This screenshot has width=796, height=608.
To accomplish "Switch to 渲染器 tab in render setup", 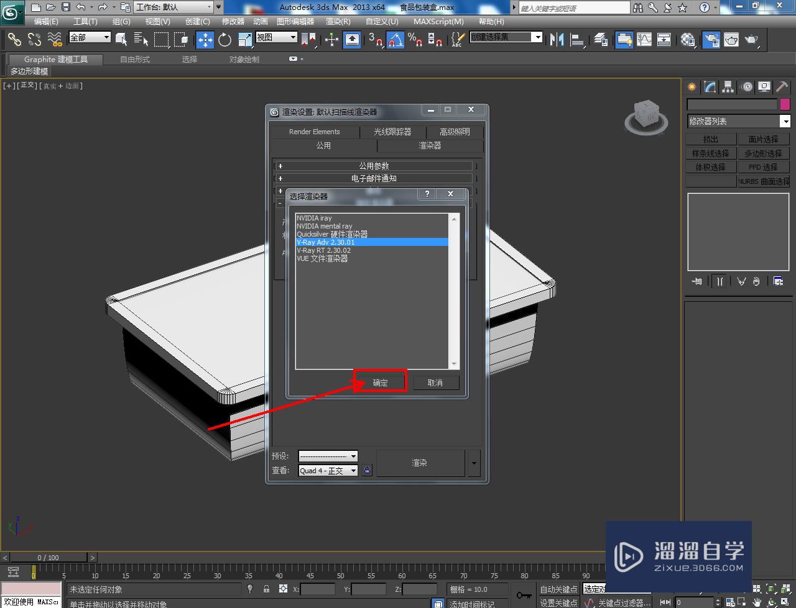I will click(x=430, y=145).
